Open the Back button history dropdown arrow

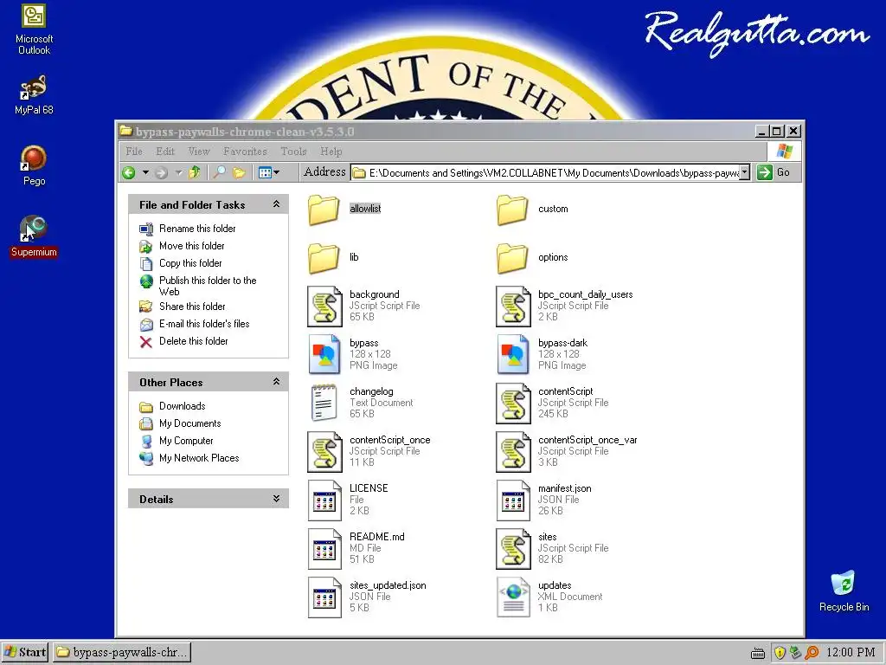(145, 172)
